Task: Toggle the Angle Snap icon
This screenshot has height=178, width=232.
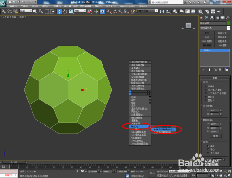Action: click(x=115, y=12)
